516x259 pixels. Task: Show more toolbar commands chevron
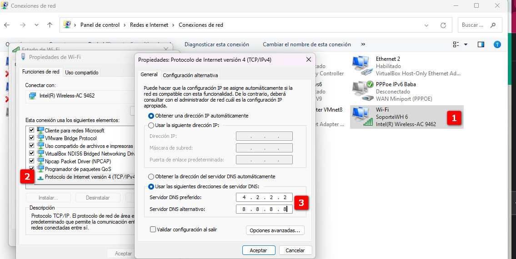pyautogui.click(x=363, y=44)
